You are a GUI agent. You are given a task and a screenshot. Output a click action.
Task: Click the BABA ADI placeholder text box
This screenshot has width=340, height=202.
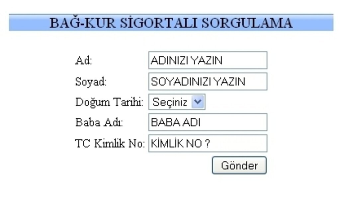click(x=208, y=122)
